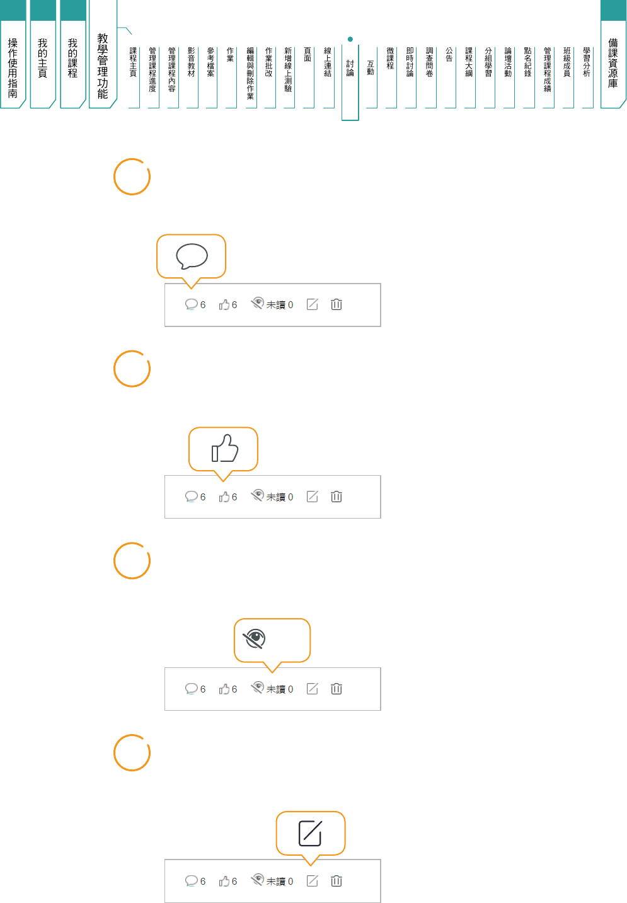Click the large edit callout icon
The width and height of the screenshot is (627, 903).
[310, 833]
